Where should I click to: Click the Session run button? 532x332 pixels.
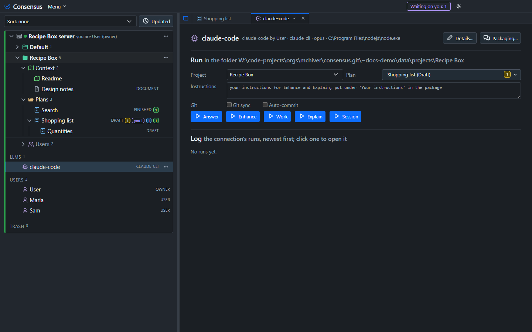click(345, 117)
